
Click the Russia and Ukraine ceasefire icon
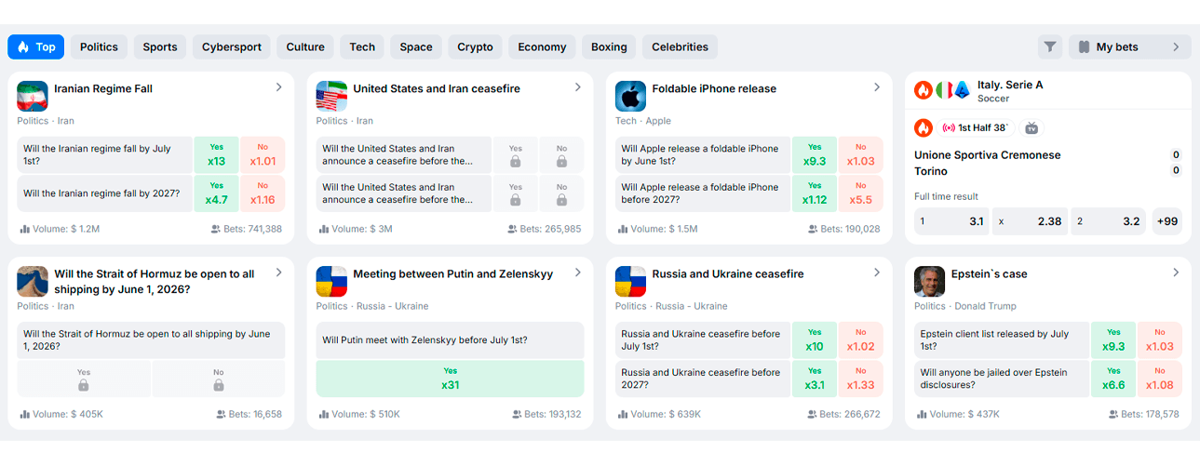coord(630,281)
